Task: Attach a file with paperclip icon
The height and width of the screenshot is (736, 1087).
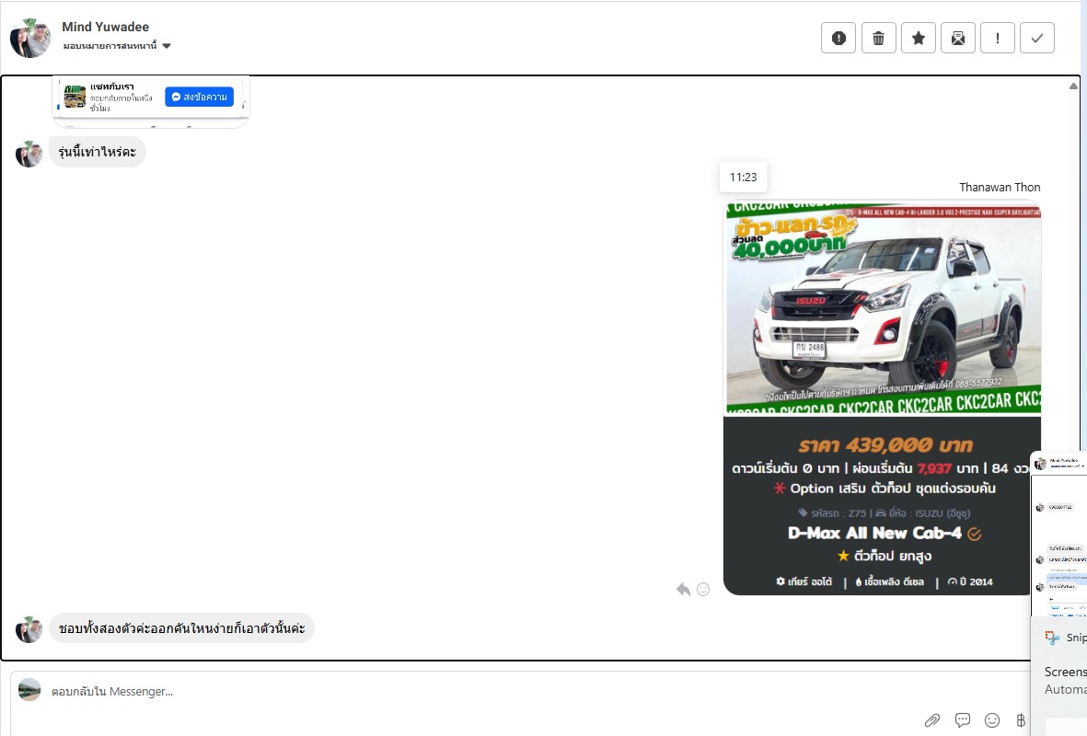Action: coord(932,720)
